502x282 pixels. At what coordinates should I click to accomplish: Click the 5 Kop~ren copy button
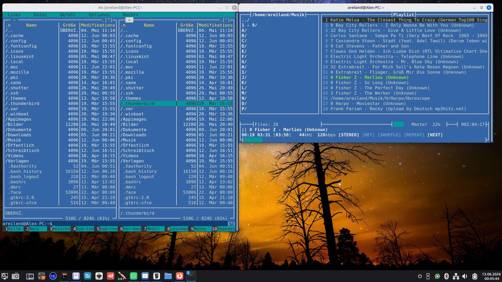[107, 229]
